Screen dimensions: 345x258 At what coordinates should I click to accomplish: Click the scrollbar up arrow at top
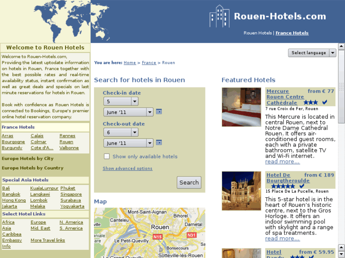[x=341, y=46]
